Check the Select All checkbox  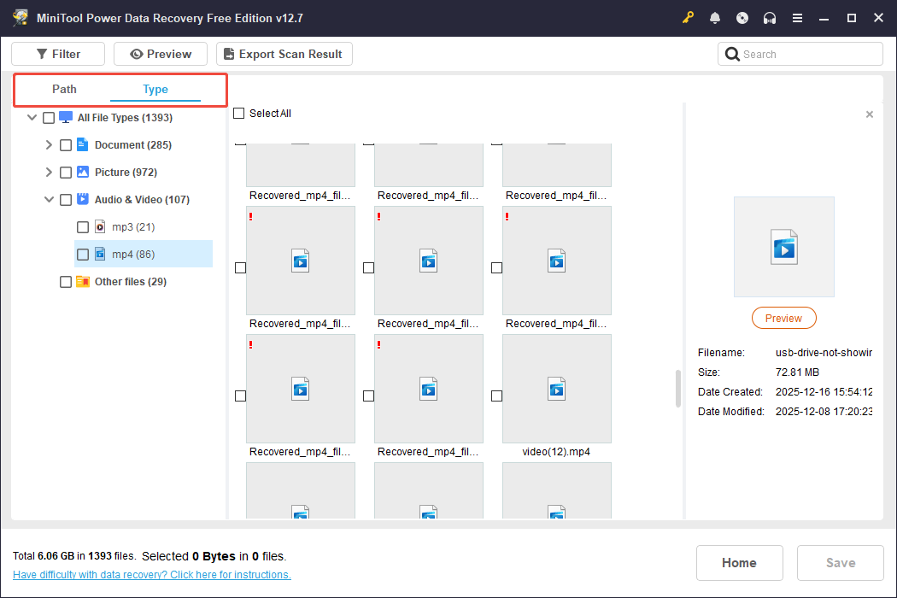click(x=239, y=114)
